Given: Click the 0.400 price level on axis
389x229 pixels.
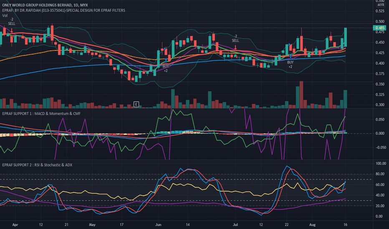Looking at the screenshot, I should (x=380, y=63).
